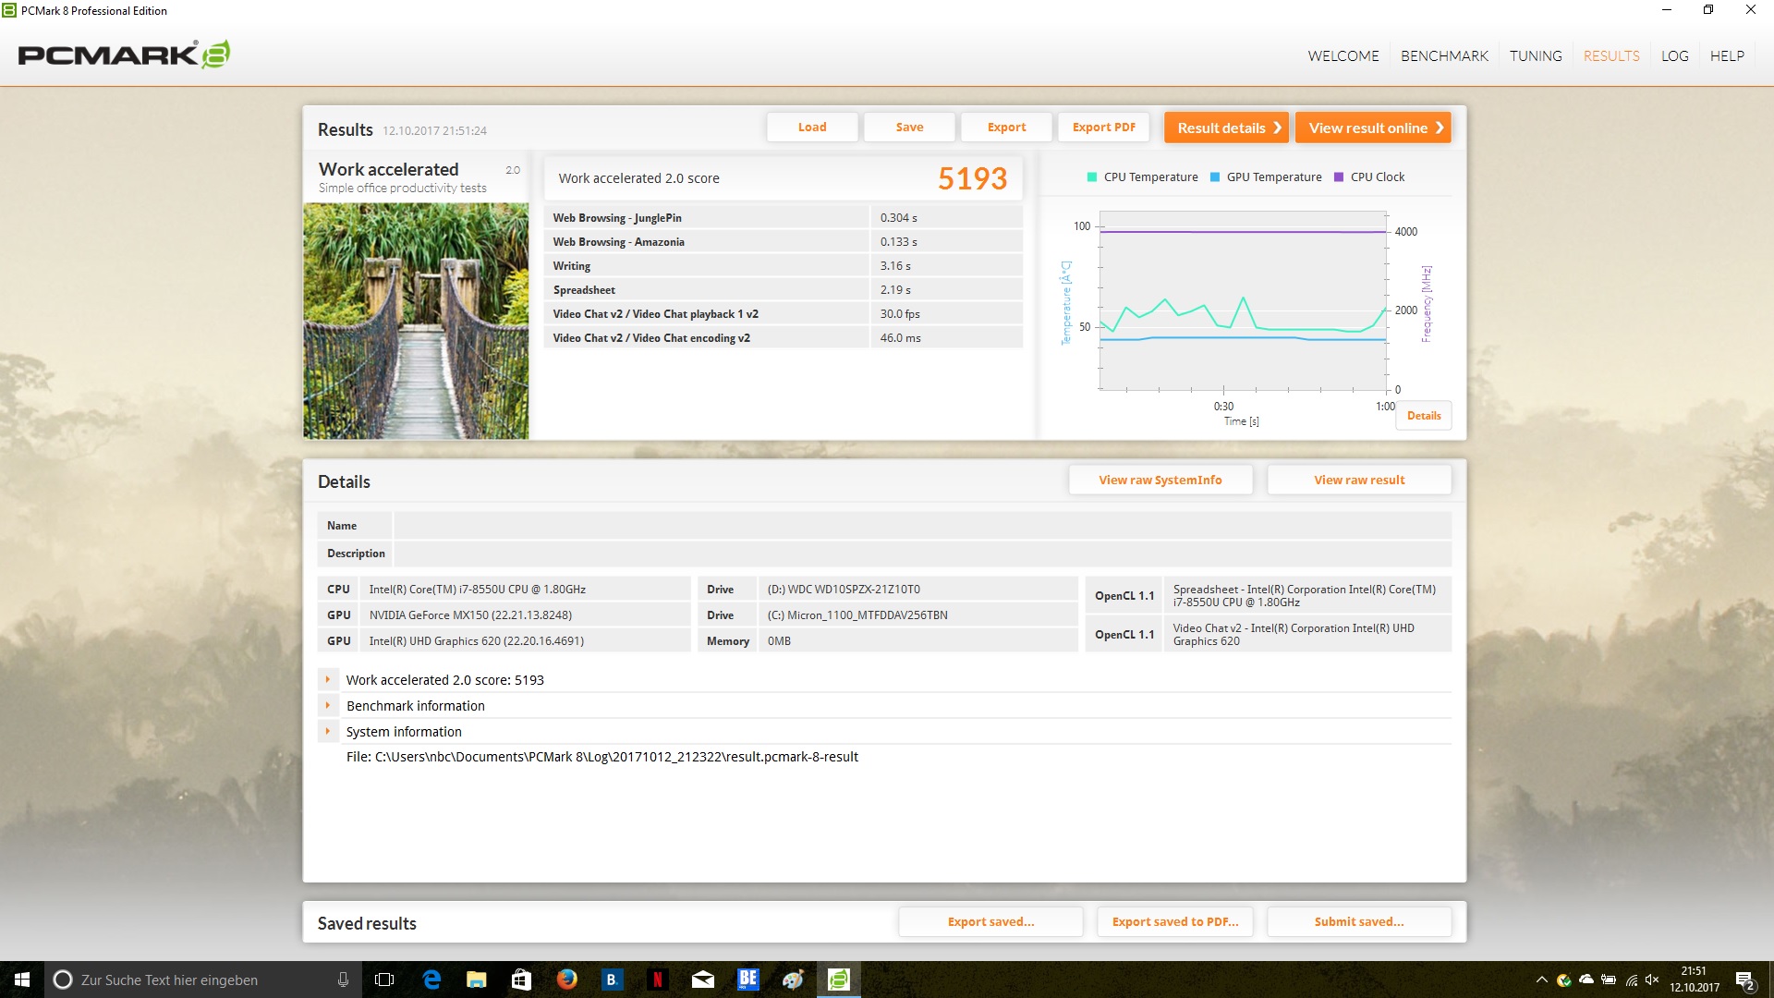Open Netflix app in taskbar
Image resolution: width=1774 pixels, height=998 pixels.
point(657,980)
